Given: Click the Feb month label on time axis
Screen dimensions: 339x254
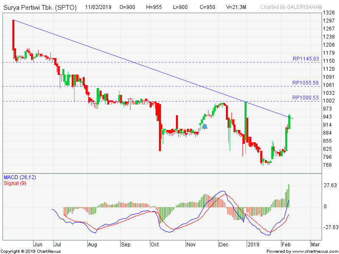Looking at the screenshot, I should coord(286,244).
